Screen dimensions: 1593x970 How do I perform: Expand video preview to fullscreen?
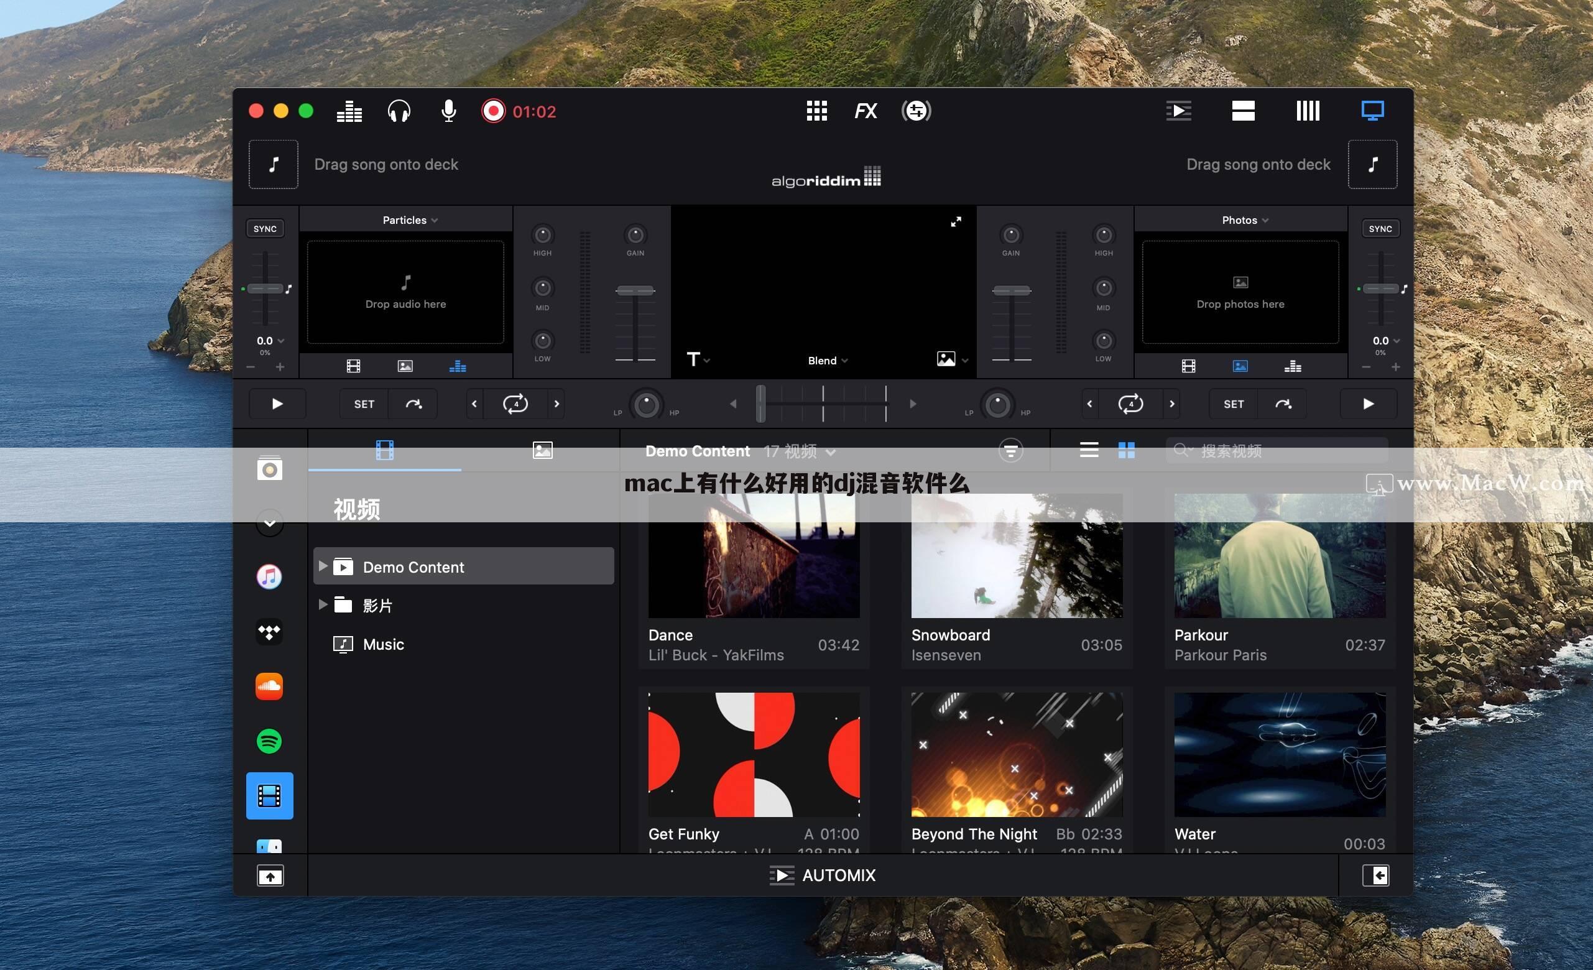click(956, 222)
